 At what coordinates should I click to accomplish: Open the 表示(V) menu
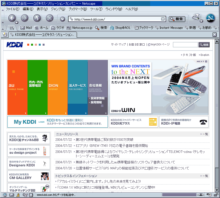(42, 9)
